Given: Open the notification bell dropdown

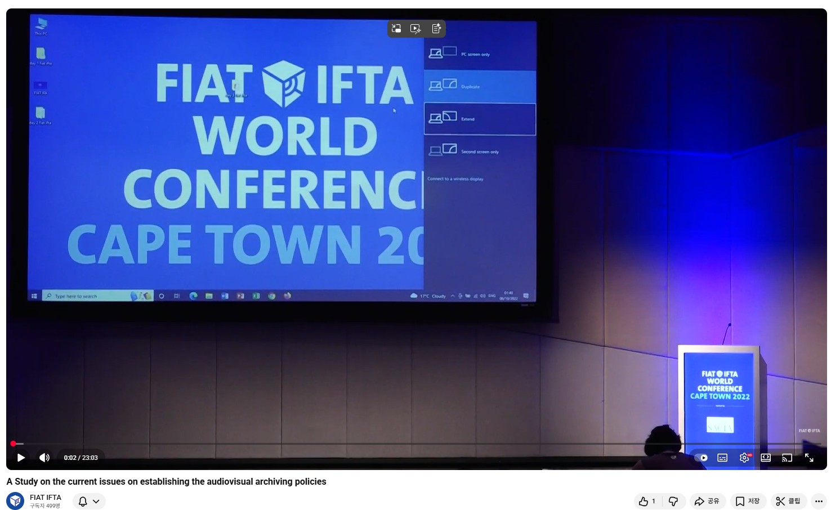Looking at the screenshot, I should coord(89,501).
